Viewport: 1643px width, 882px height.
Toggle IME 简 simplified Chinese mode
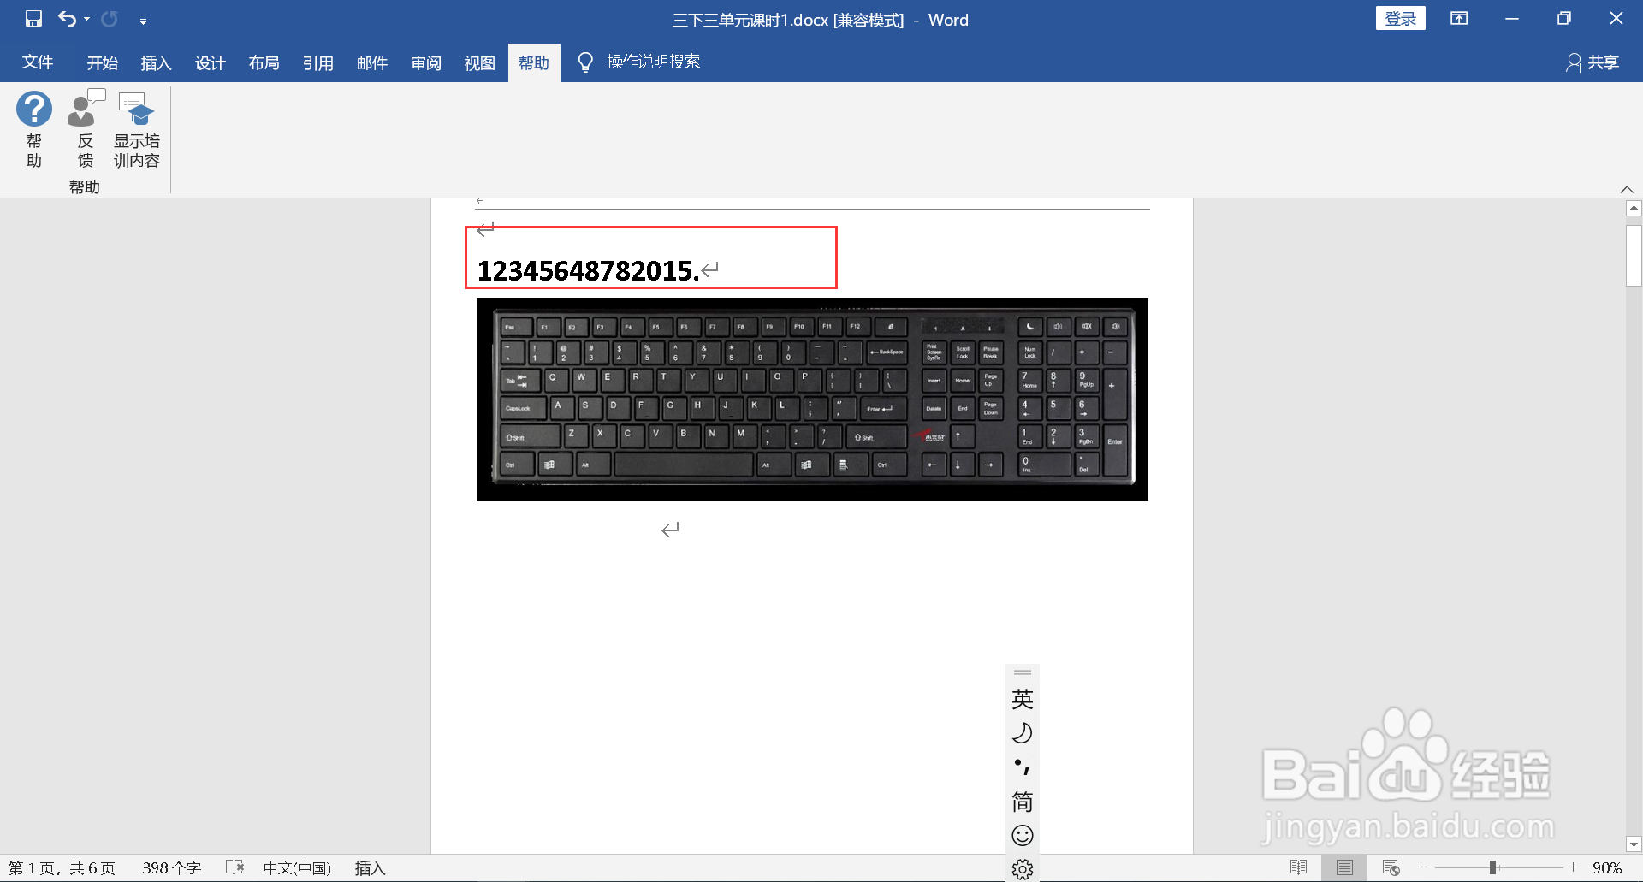1023,802
